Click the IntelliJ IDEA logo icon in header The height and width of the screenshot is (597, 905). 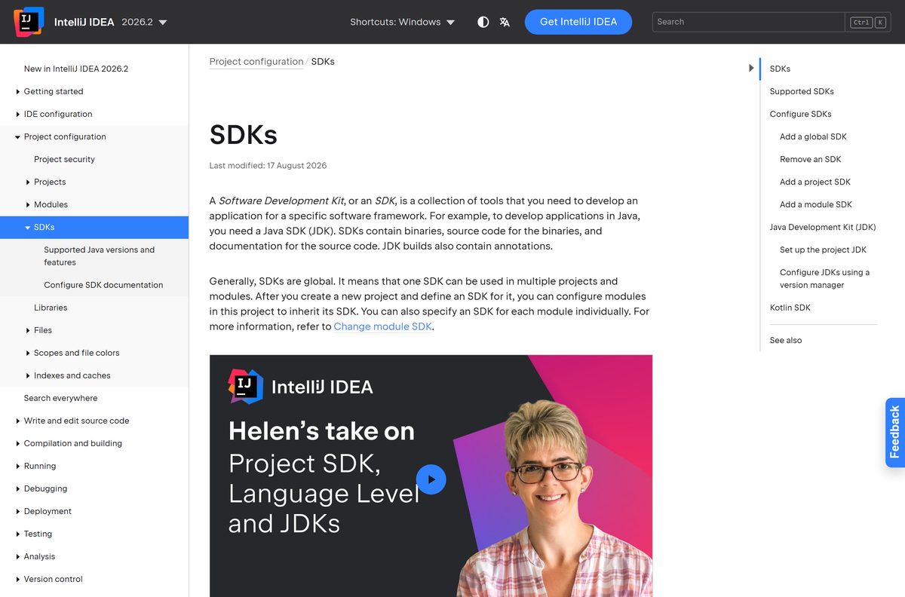29,22
